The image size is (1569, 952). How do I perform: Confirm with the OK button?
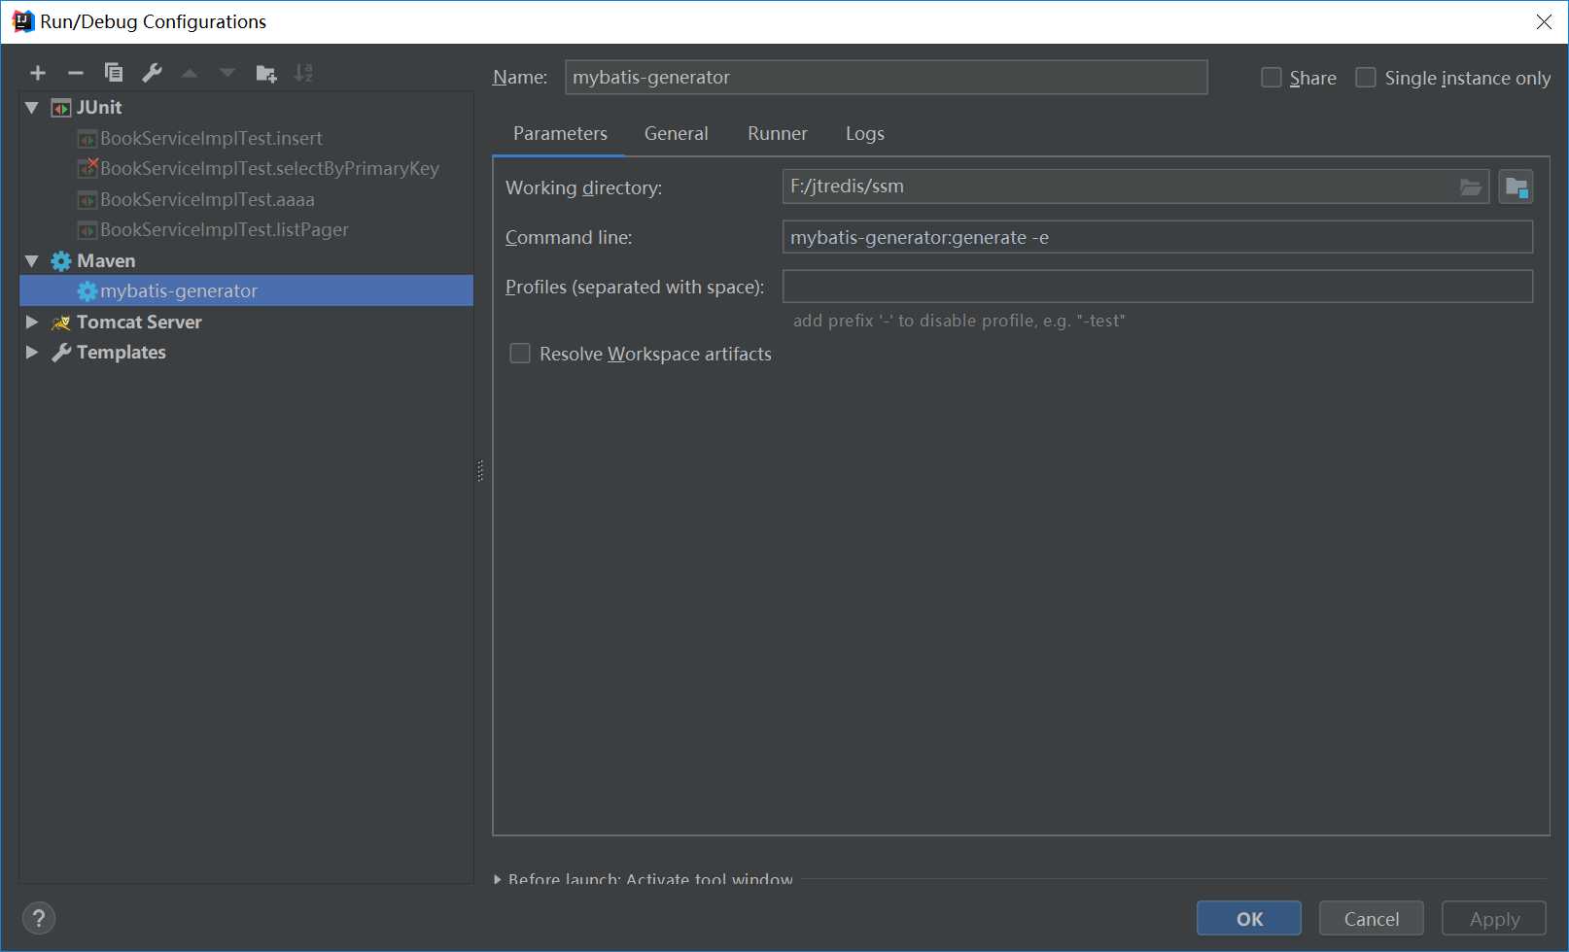(x=1249, y=918)
